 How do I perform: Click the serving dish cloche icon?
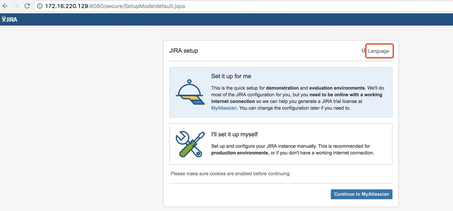click(x=190, y=92)
